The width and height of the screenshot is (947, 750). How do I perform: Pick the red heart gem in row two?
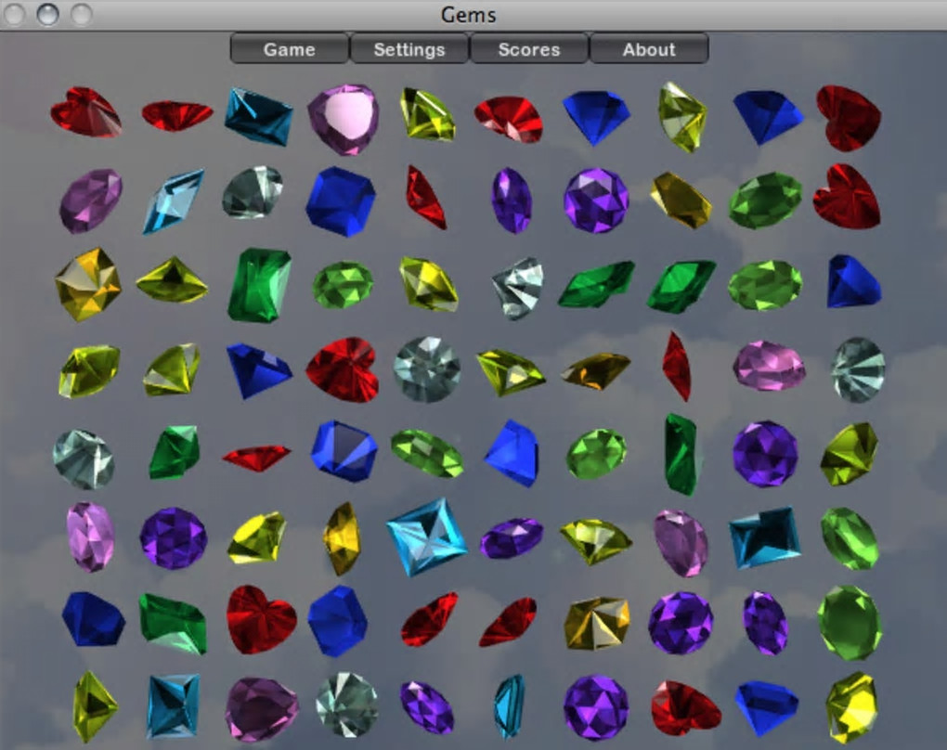847,196
